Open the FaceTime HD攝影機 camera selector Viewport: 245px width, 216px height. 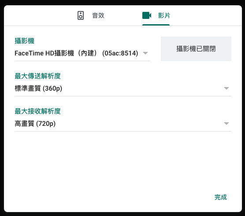82,53
